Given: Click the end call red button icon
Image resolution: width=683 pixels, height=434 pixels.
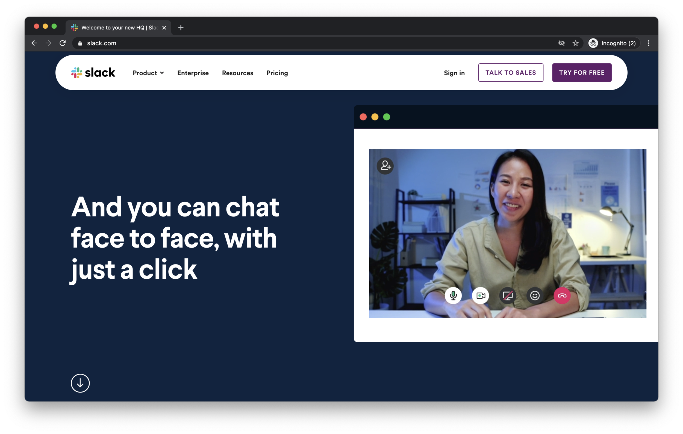Looking at the screenshot, I should (x=561, y=295).
